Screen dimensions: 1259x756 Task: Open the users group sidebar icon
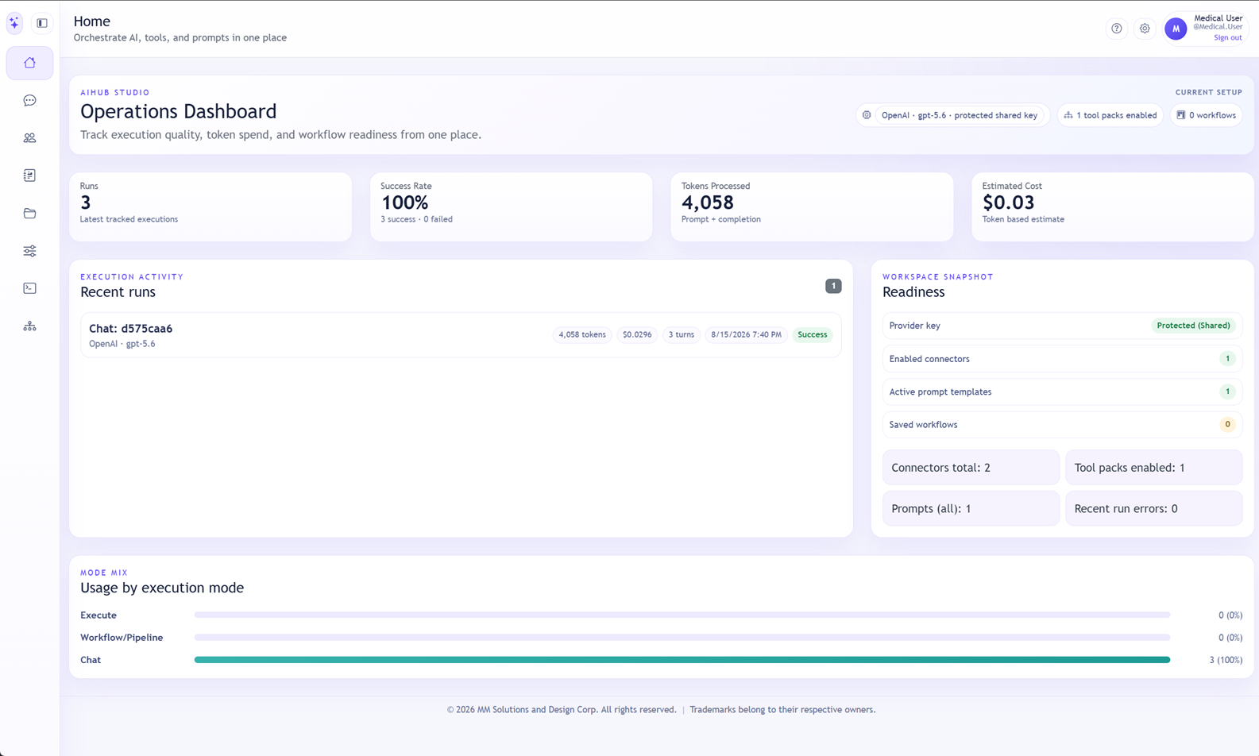tap(29, 138)
